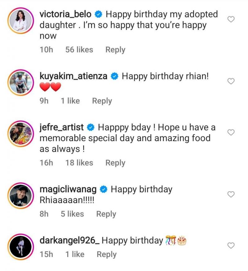
Task: Click the verified badge next to jefre_artist
Action: tap(90, 127)
